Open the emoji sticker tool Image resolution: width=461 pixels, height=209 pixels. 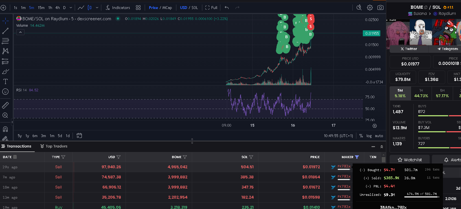(x=5, y=92)
